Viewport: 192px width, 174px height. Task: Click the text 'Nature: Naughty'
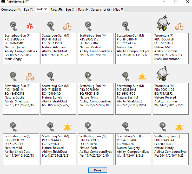128,148
